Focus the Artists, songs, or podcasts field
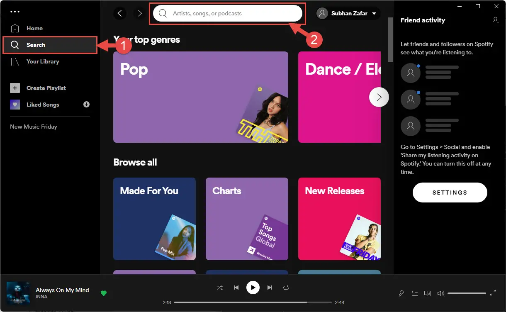This screenshot has height=312, width=506. point(227,13)
